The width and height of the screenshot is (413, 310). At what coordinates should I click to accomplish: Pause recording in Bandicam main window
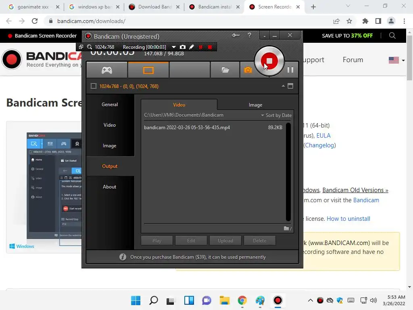[290, 69]
